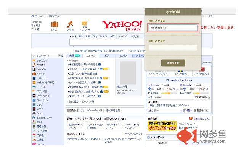Click the 要素を取得 button in getDOM
This screenshot has height=153, width=244.
click(x=173, y=63)
